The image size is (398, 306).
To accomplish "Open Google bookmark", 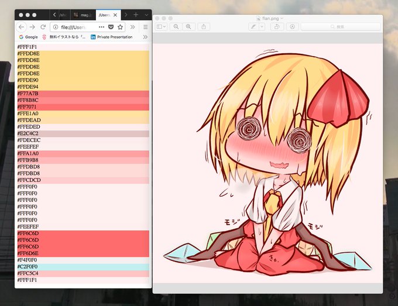I will [x=28, y=37].
